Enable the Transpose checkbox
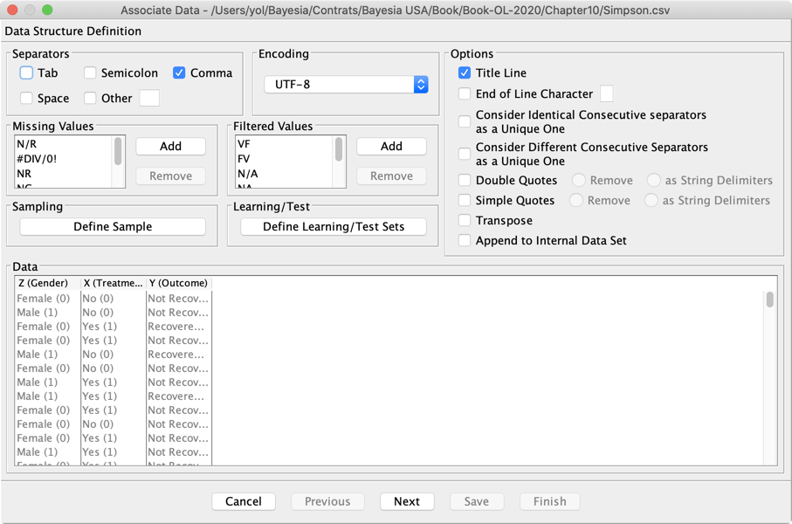This screenshot has height=524, width=792. coord(465,221)
